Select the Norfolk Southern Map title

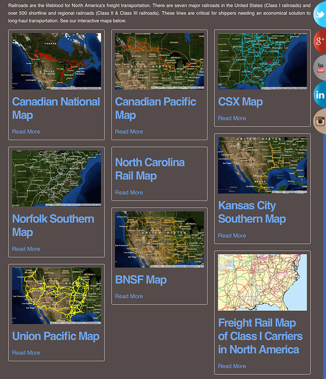click(53, 226)
